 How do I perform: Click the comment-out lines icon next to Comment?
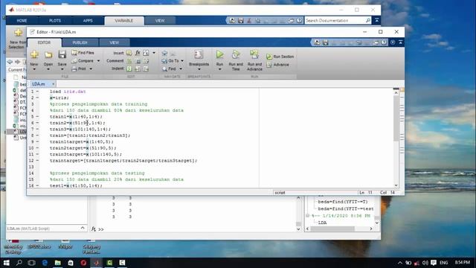click(x=129, y=61)
